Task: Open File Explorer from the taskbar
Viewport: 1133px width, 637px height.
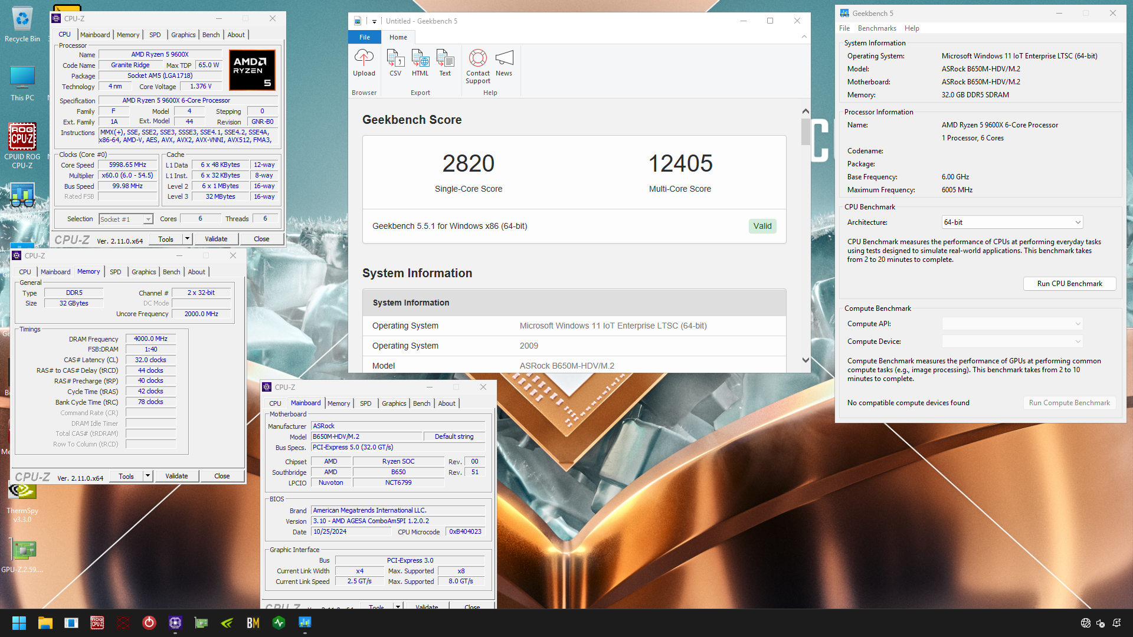Action: (45, 623)
